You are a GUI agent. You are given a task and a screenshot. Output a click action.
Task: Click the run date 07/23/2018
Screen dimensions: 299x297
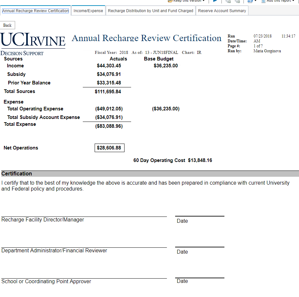[263, 36]
